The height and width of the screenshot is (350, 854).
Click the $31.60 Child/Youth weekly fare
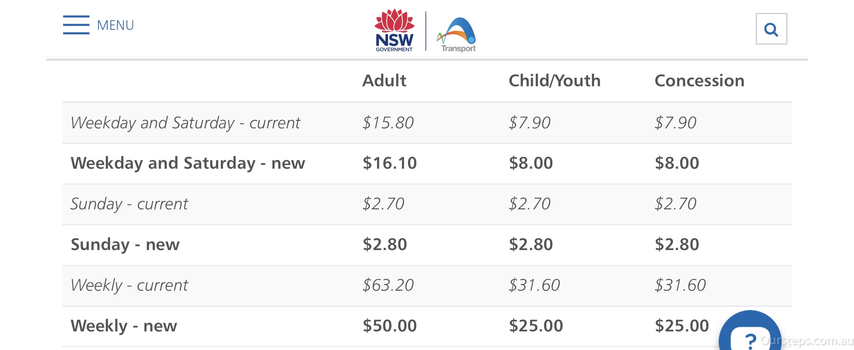(534, 285)
